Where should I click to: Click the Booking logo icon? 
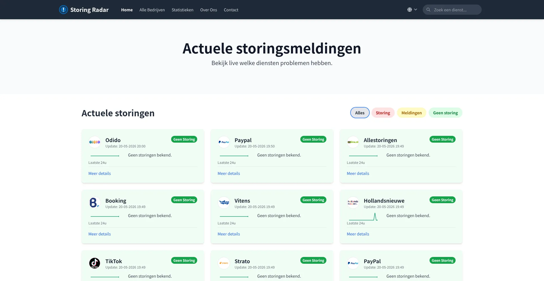click(95, 203)
